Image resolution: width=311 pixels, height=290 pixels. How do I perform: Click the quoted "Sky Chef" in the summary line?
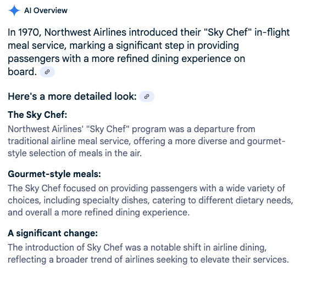228,32
